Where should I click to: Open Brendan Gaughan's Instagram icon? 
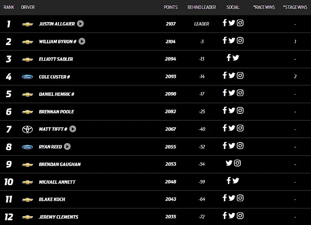[x=237, y=163]
